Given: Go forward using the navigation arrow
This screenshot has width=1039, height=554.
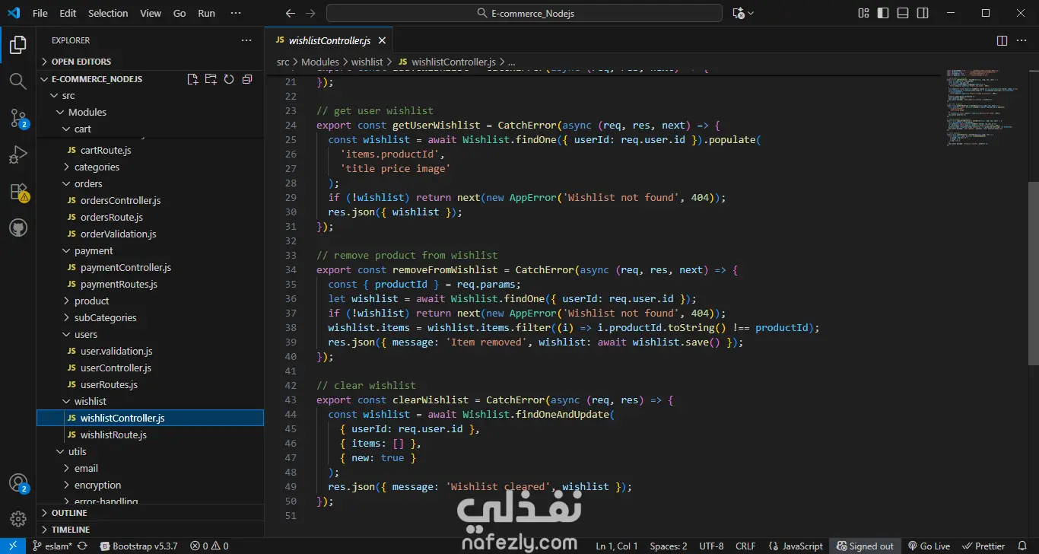Looking at the screenshot, I should click(x=310, y=13).
